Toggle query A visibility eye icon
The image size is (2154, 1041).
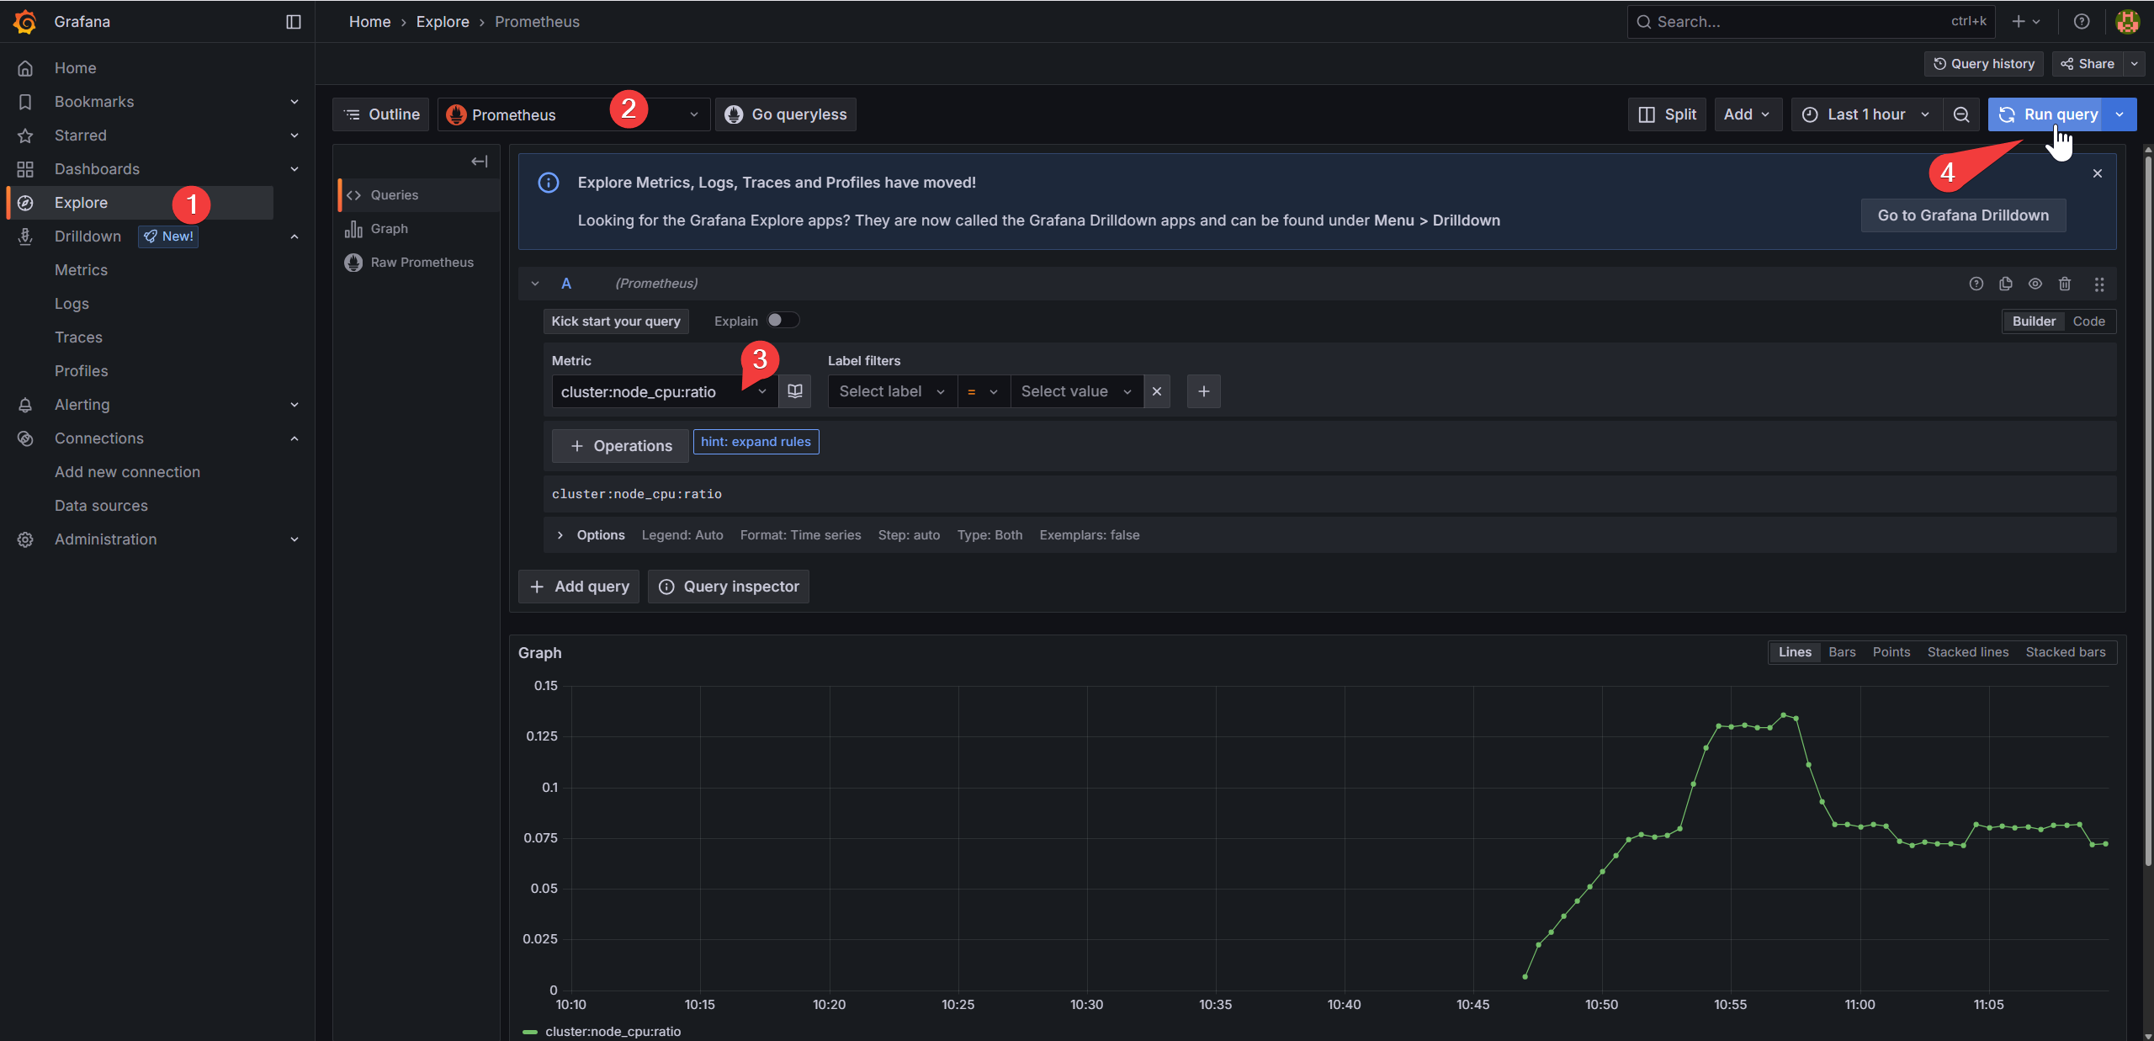click(x=2035, y=284)
